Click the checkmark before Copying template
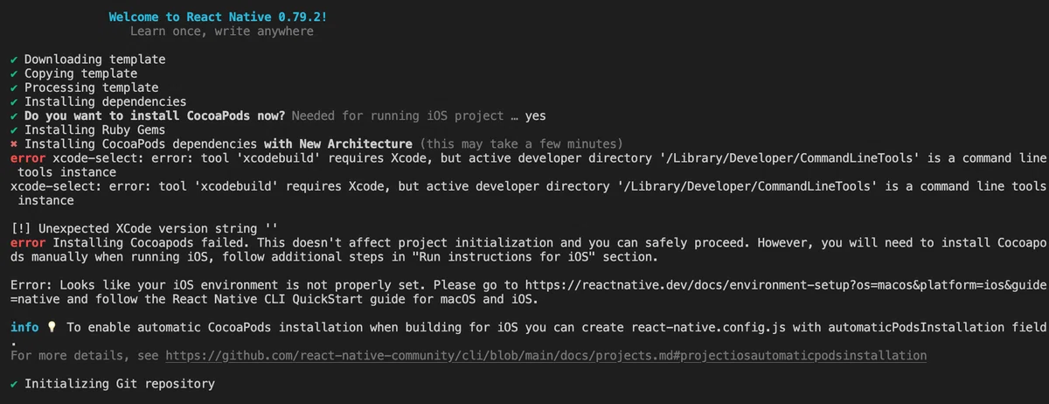 click(15, 73)
